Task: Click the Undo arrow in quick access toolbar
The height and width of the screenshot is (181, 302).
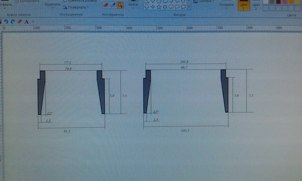Action: [x=6, y=21]
